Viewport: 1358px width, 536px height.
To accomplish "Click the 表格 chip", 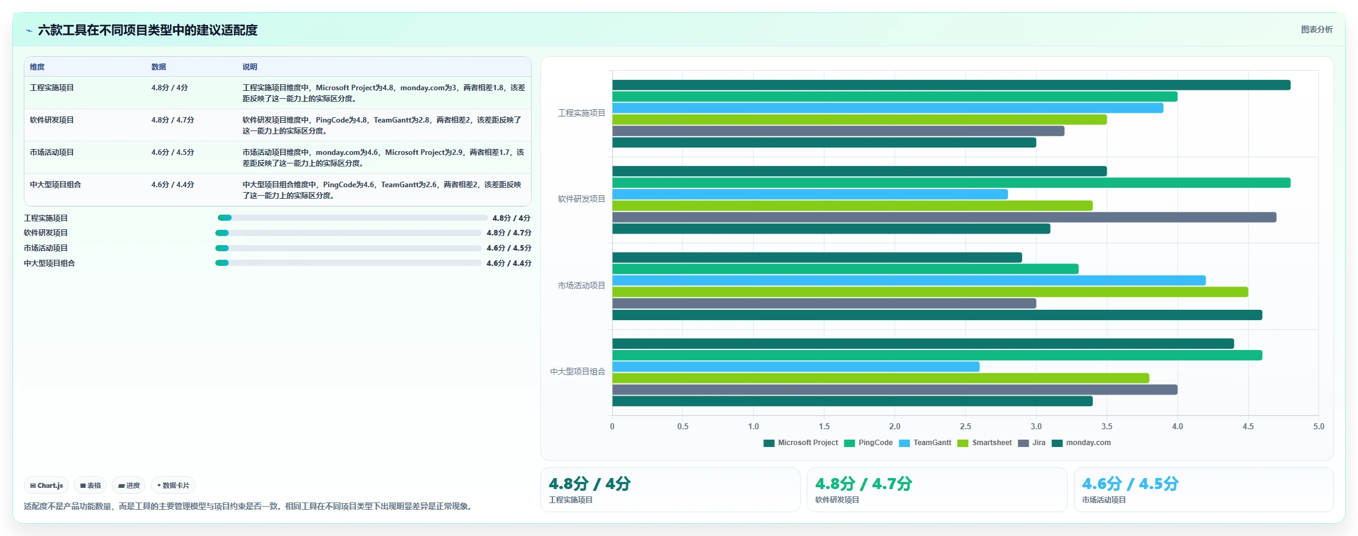I will tap(90, 485).
